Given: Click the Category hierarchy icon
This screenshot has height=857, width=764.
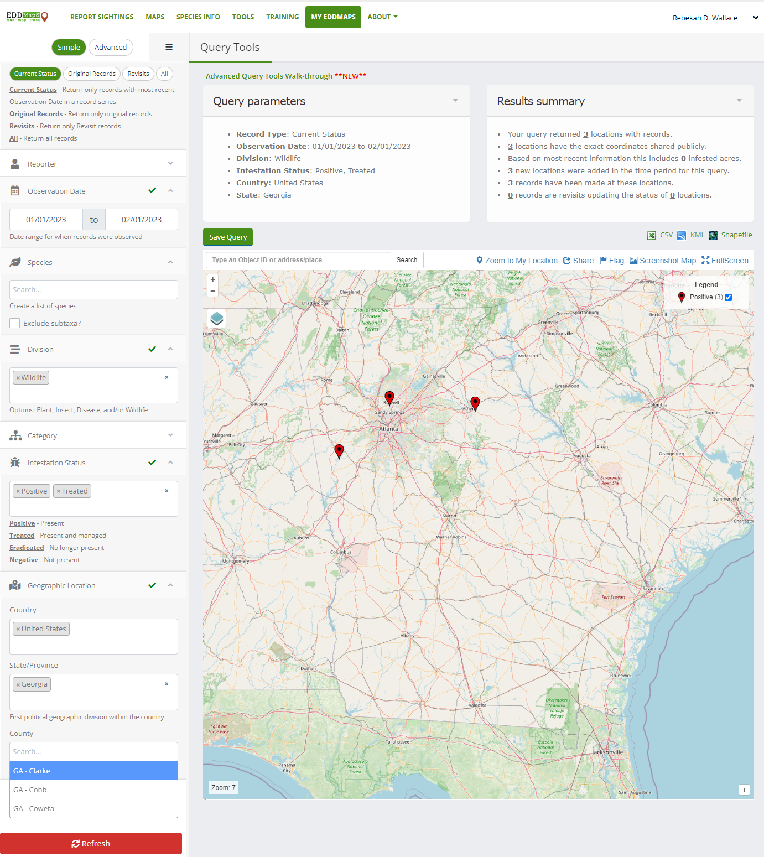Looking at the screenshot, I should pos(15,435).
